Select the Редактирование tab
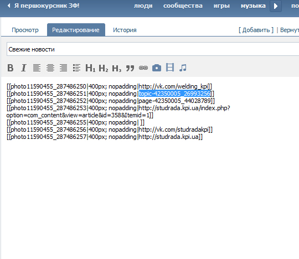Screen dimensions: 299x259 point(76,30)
